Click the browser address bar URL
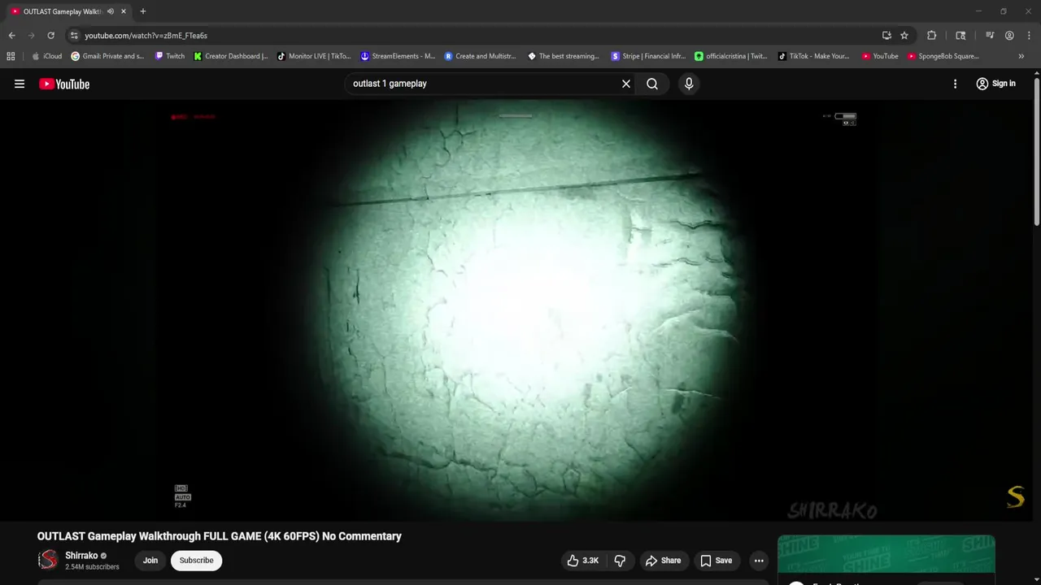 coord(146,36)
